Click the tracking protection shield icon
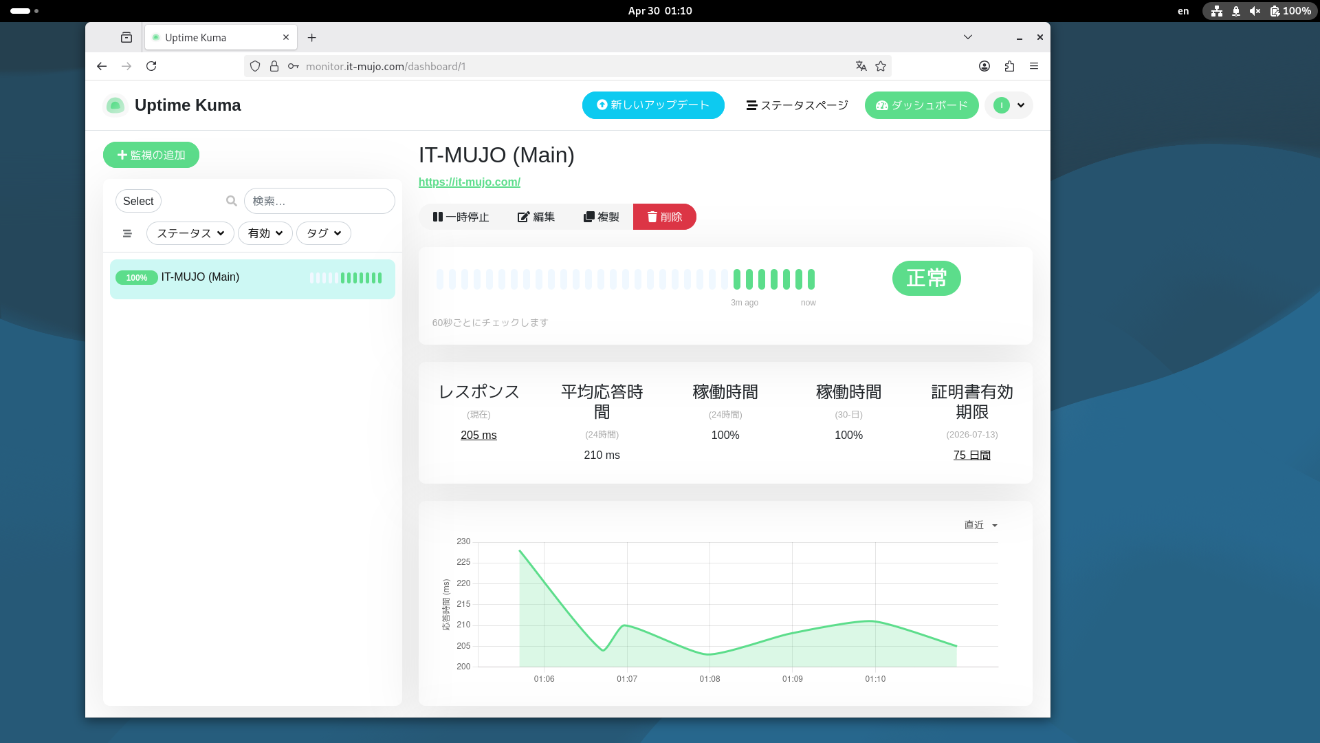Screen dimensions: 1320x743 coord(255,66)
